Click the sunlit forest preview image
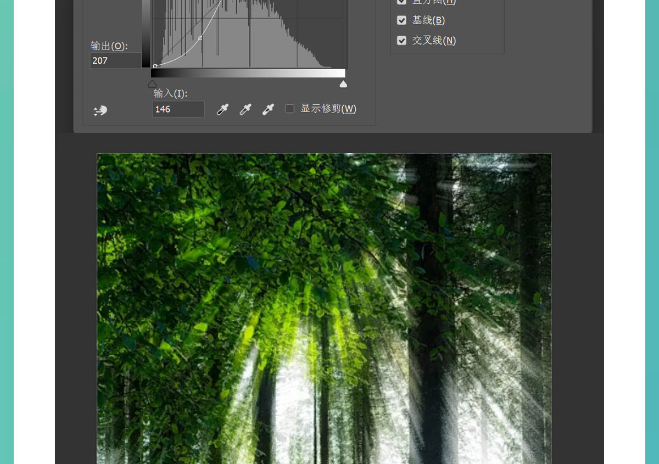Image resolution: width=659 pixels, height=464 pixels. (x=324, y=308)
